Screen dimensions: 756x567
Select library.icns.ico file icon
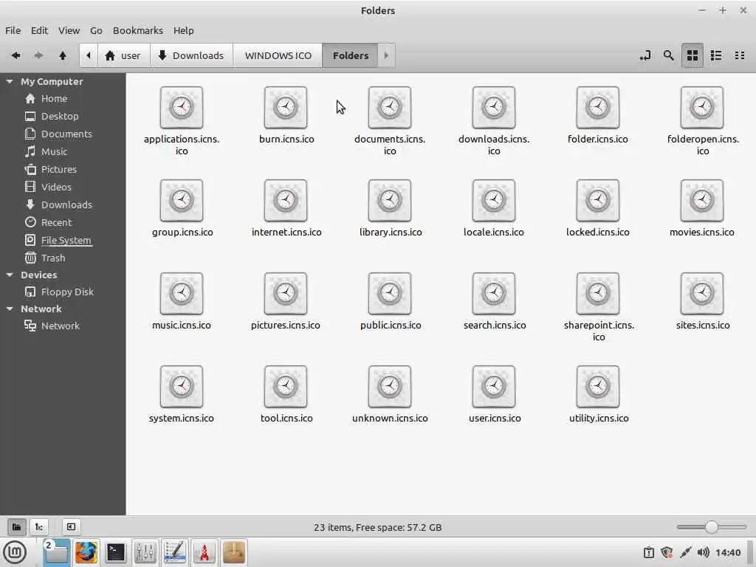(x=390, y=200)
